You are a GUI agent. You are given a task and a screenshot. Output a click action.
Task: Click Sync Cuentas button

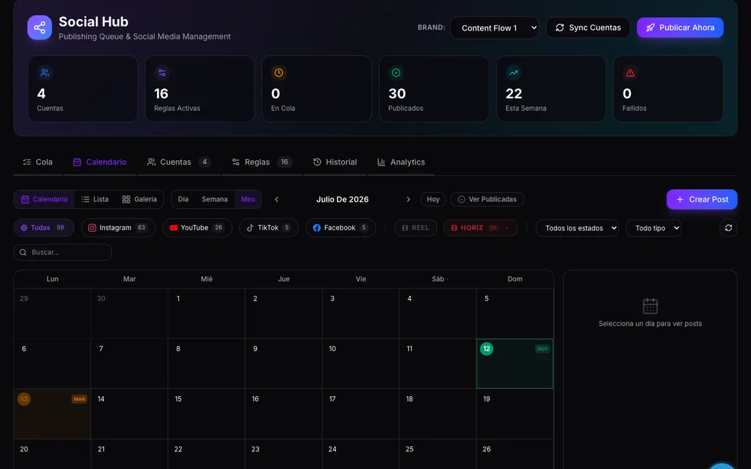pos(588,28)
